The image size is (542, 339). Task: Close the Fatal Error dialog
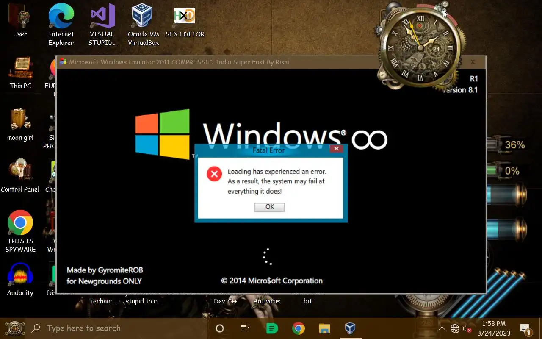coord(336,149)
